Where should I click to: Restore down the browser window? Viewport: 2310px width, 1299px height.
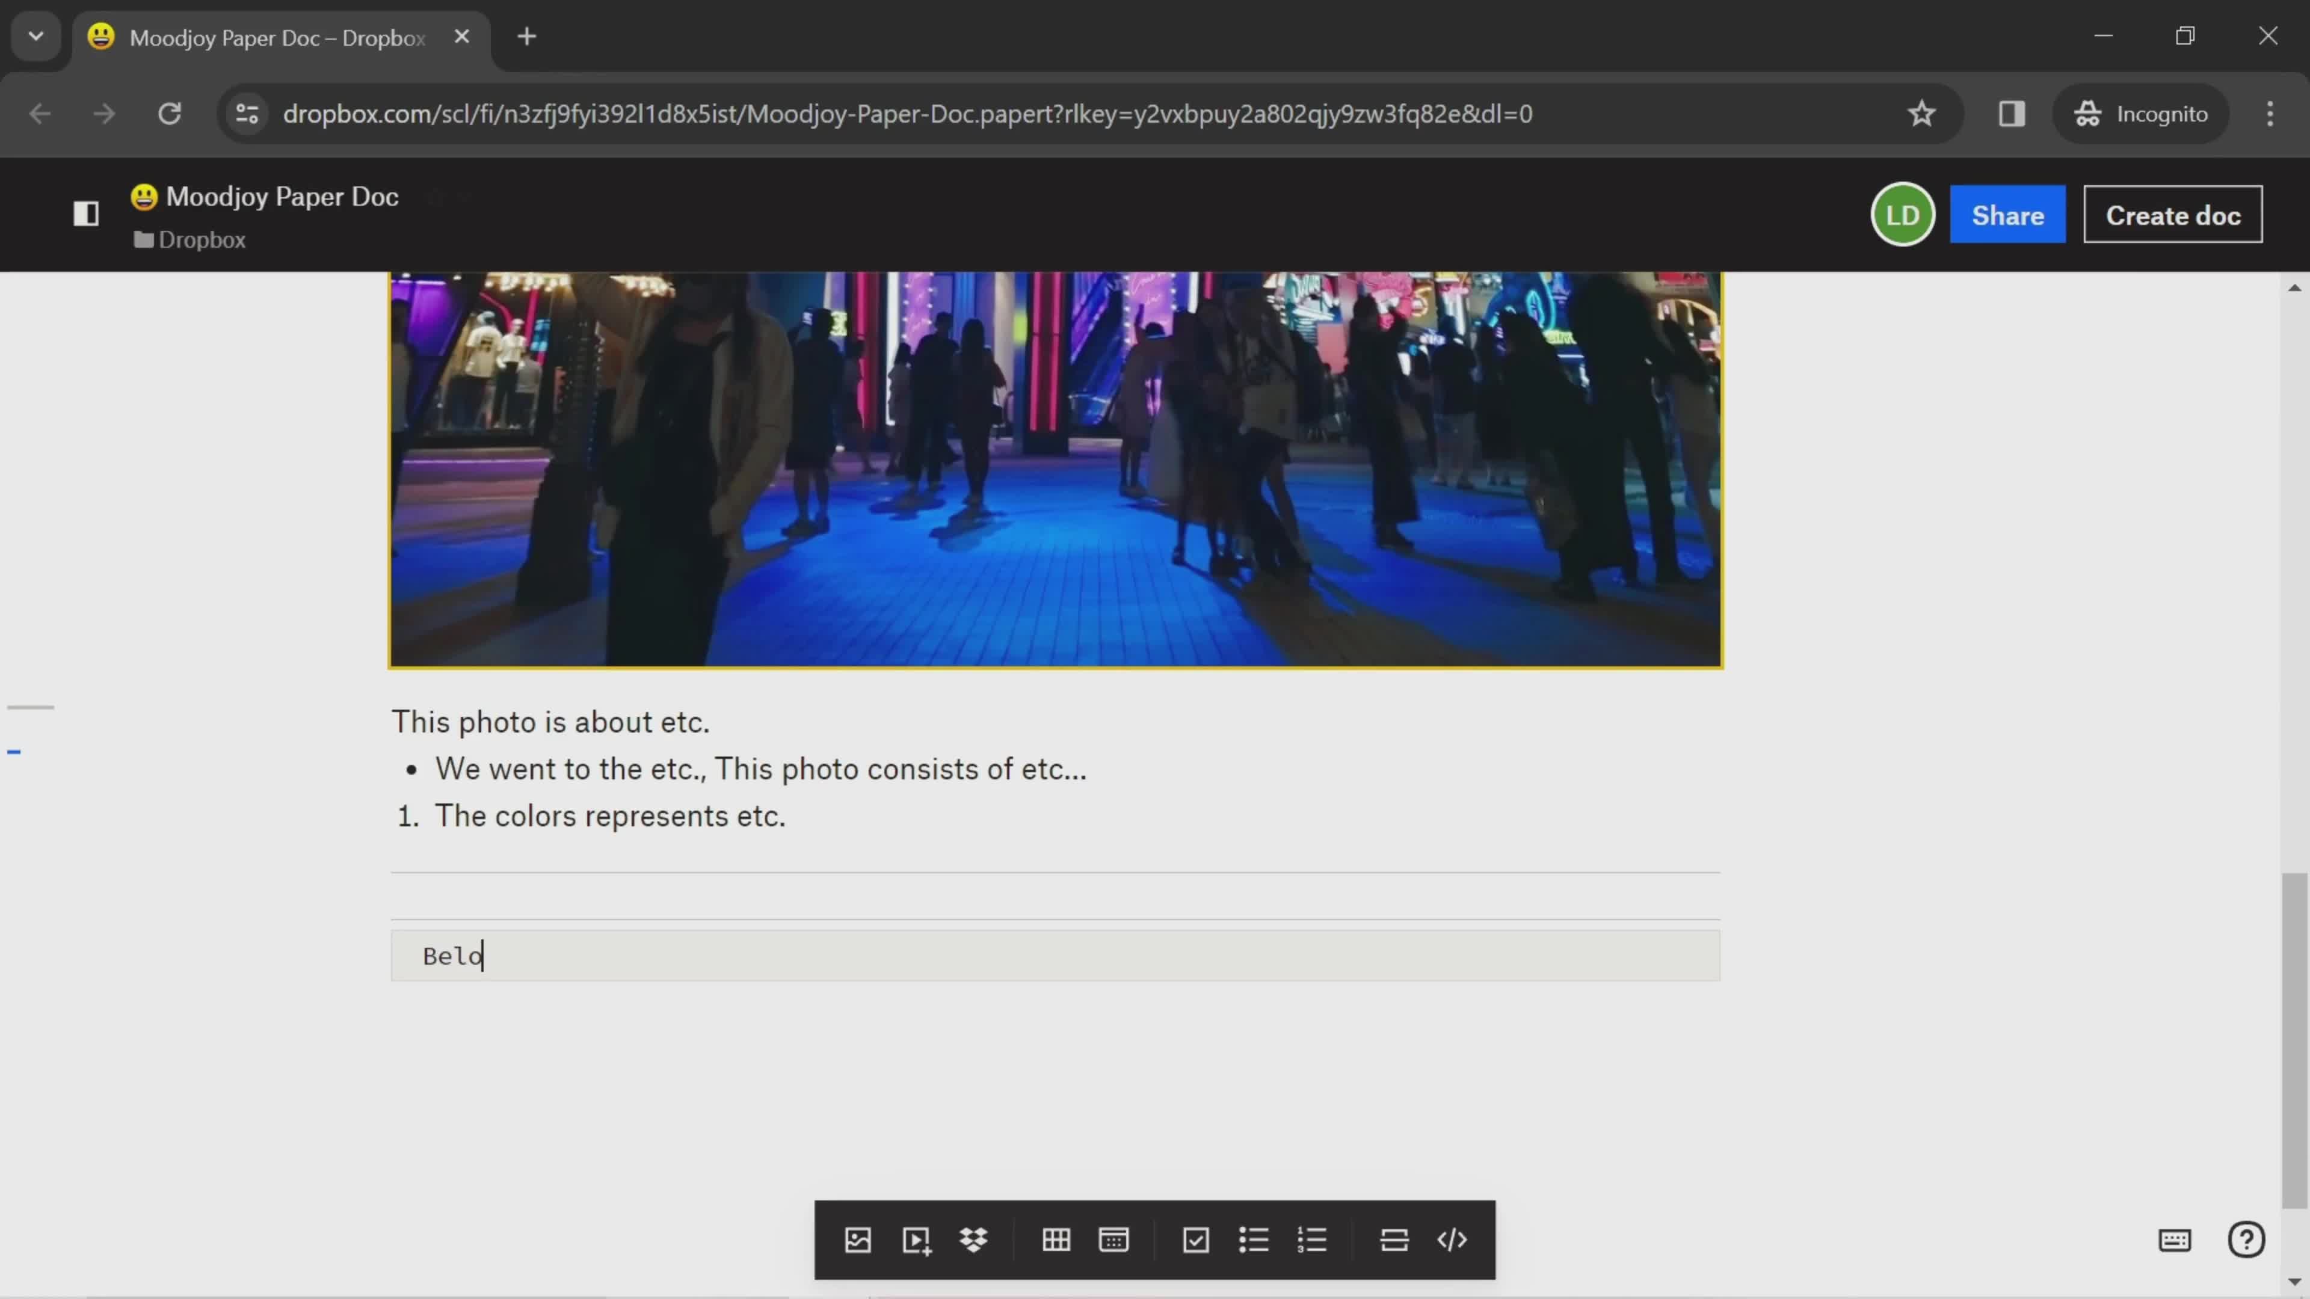click(x=2185, y=36)
